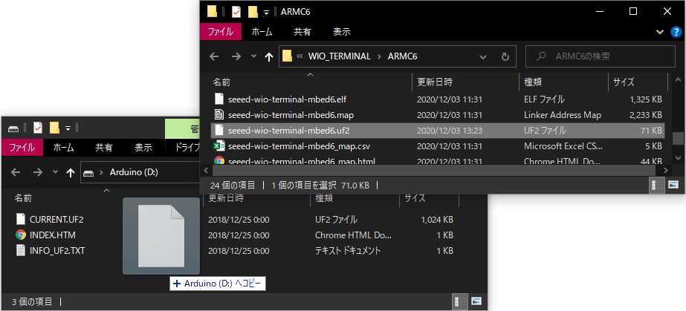Image resolution: width=686 pixels, height=311 pixels.
Task: Click the ARMC6の検索 search box
Action: (x=601, y=56)
